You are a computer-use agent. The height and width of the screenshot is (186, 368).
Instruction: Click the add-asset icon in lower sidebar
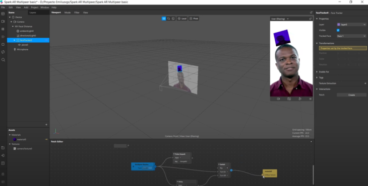(3, 148)
